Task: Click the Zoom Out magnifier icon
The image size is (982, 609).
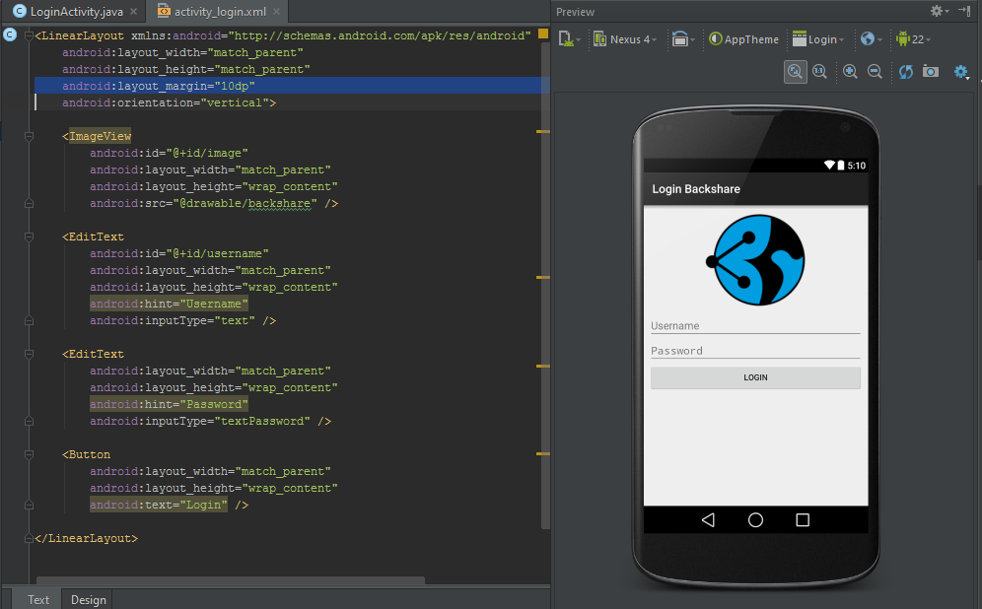Action: (x=874, y=71)
